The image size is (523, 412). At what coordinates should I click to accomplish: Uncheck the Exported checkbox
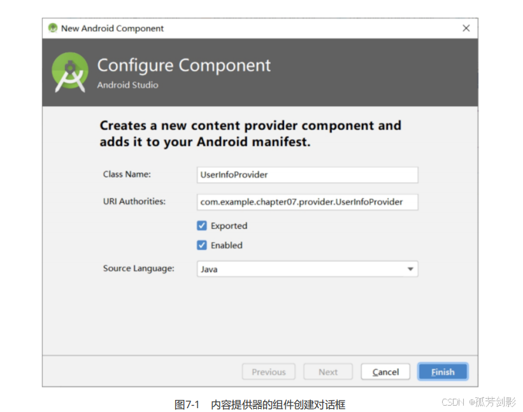(202, 226)
